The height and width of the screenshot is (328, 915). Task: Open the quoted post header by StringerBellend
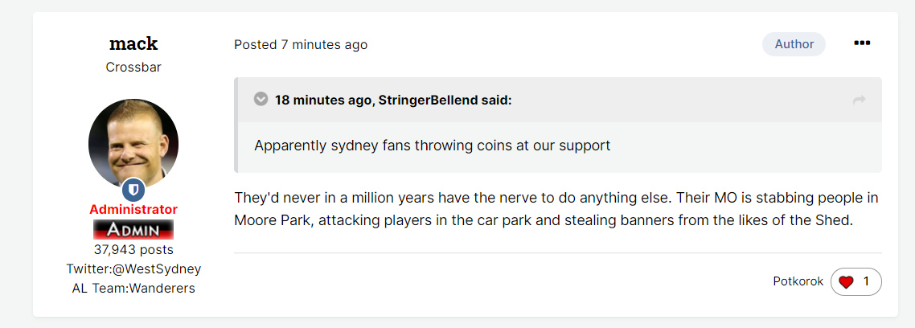click(393, 100)
